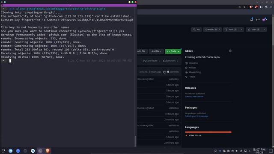
Task: Click Brave Rewards icon in toolbar
Action: [256, 7]
